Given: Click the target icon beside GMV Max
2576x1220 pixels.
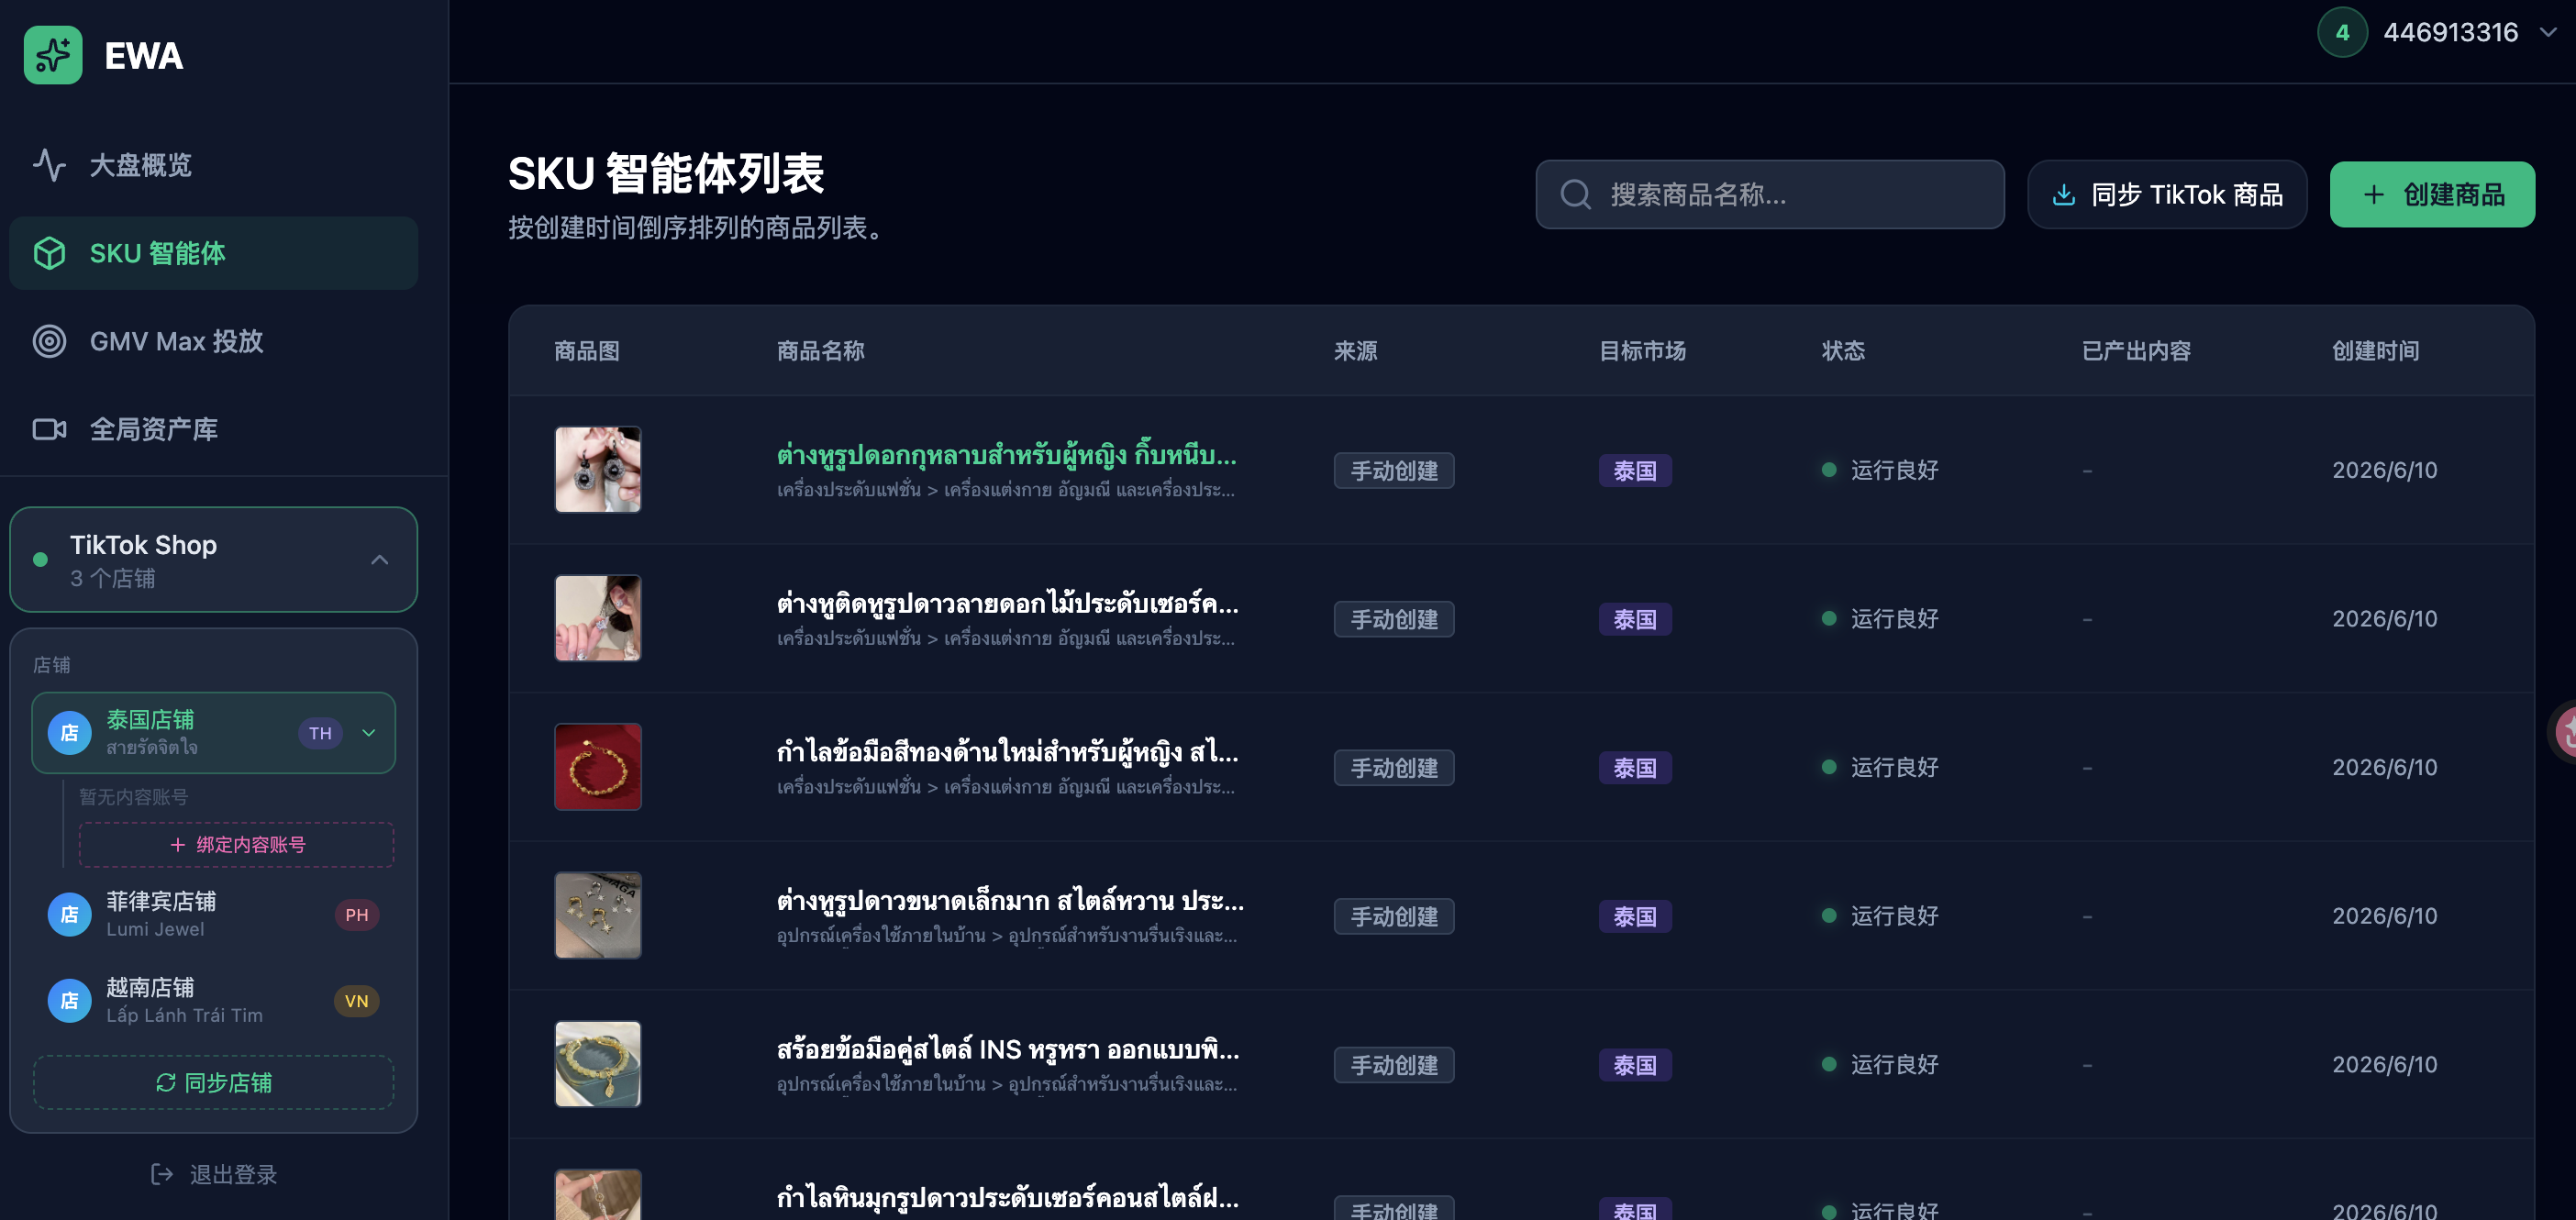Looking at the screenshot, I should tap(49, 341).
